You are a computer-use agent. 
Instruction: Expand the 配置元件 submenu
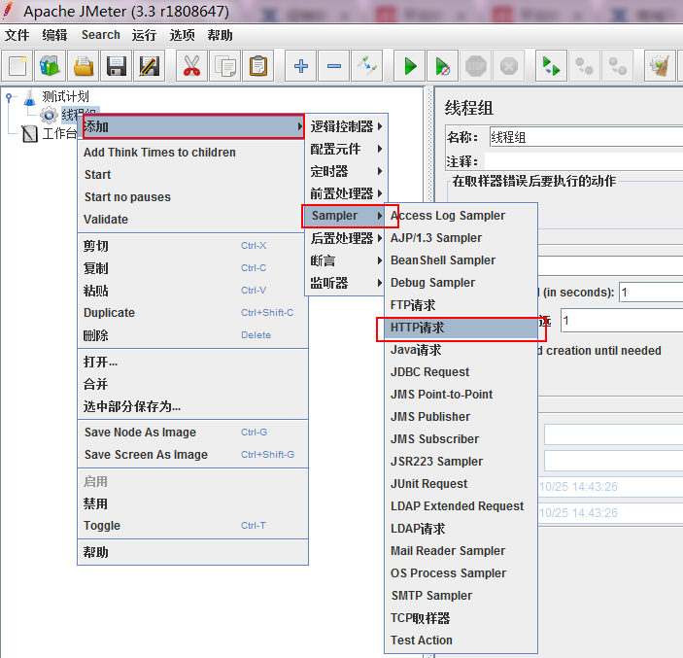coord(345,149)
